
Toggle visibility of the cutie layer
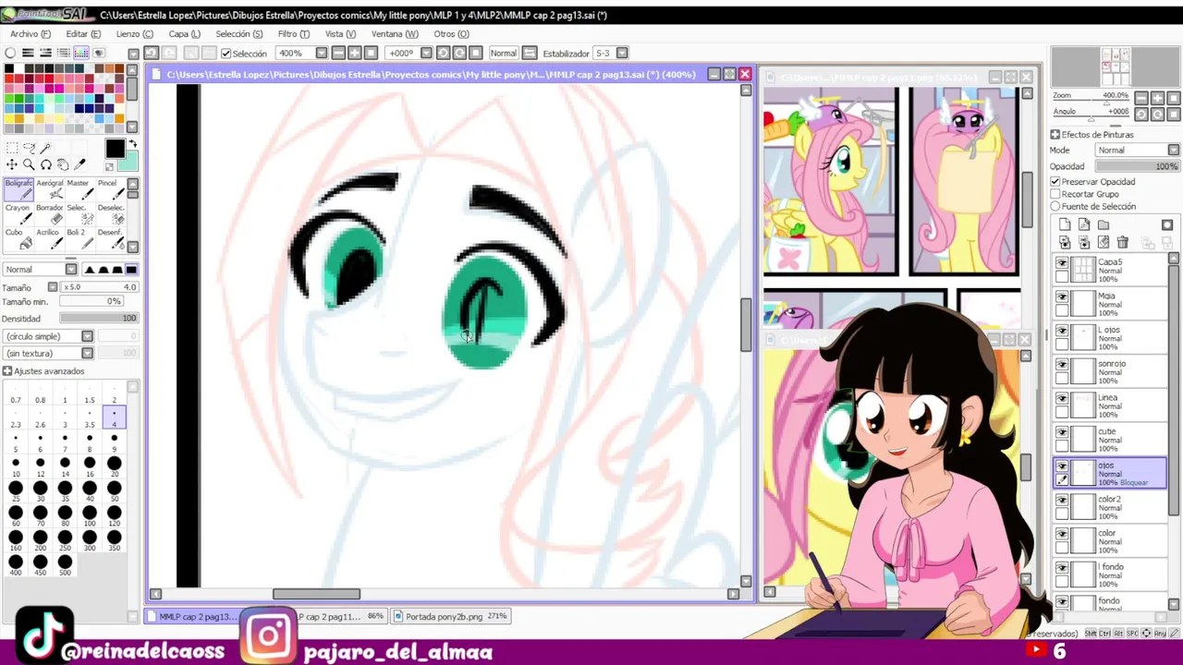point(1062,432)
